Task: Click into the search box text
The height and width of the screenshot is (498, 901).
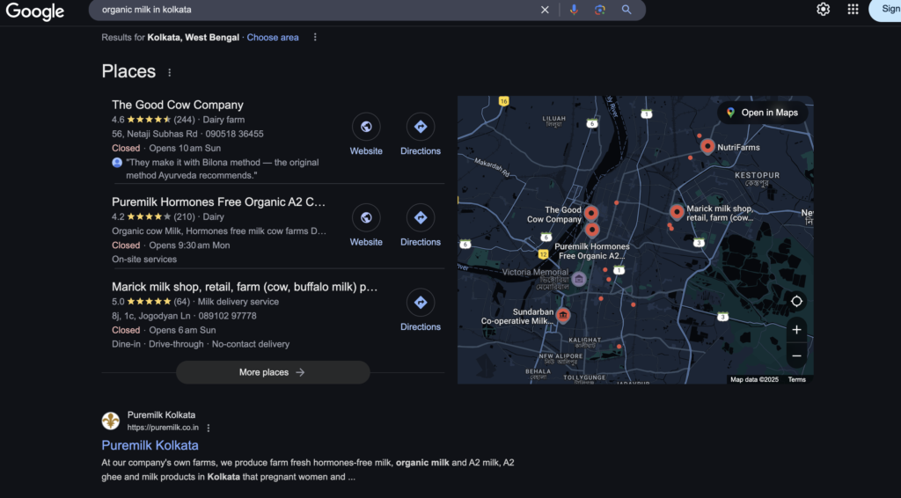Action: pyautogui.click(x=147, y=10)
